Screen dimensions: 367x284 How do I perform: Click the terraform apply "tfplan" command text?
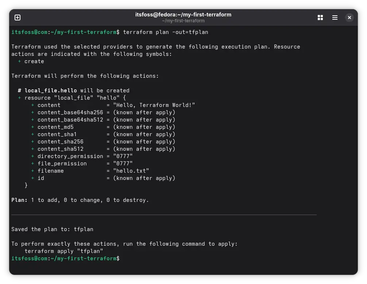pos(64,251)
